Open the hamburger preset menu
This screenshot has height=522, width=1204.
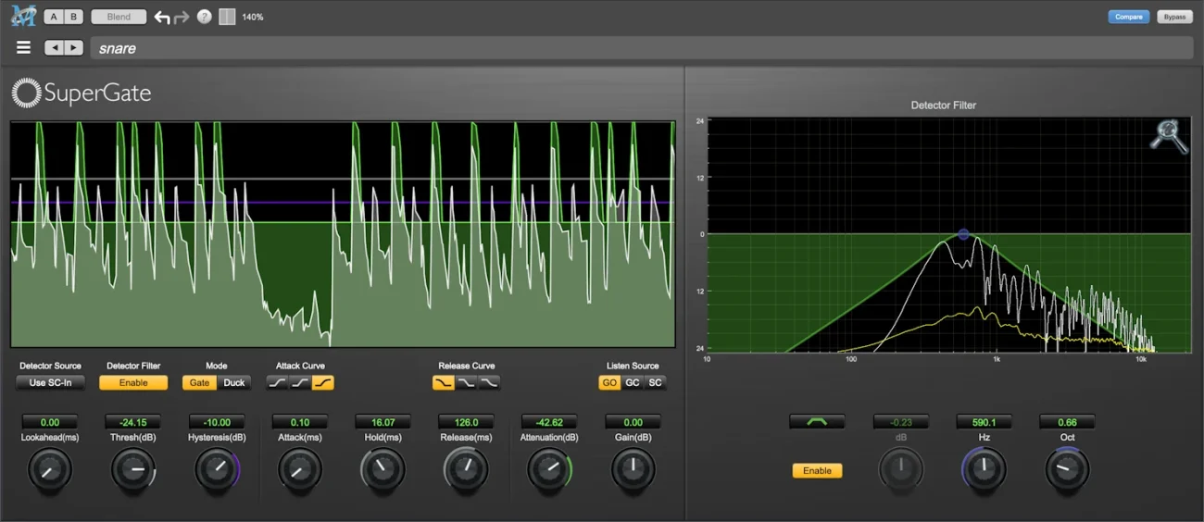point(24,48)
